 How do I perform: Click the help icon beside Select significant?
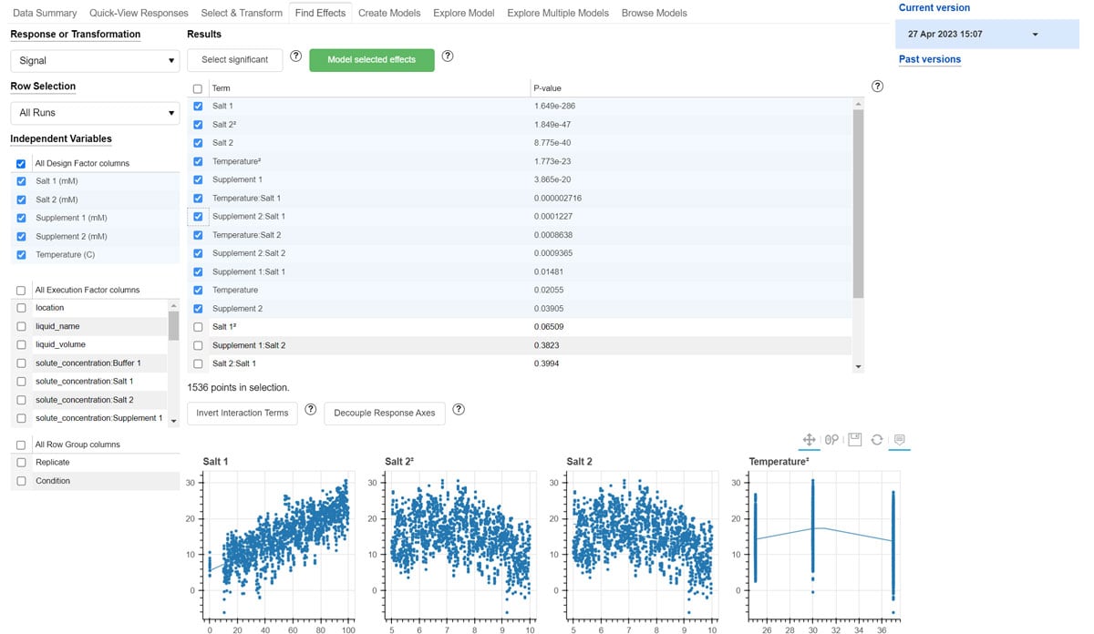click(x=295, y=55)
